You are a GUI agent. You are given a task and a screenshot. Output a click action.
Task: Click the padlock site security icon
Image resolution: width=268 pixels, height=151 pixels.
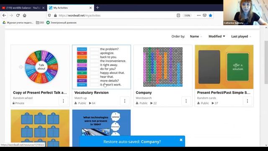tap(55, 16)
